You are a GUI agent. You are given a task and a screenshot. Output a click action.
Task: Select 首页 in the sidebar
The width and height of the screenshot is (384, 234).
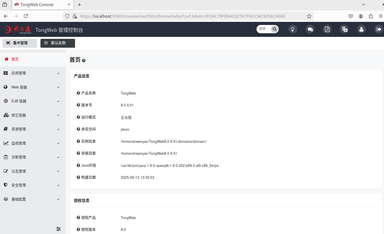pyautogui.click(x=33, y=59)
